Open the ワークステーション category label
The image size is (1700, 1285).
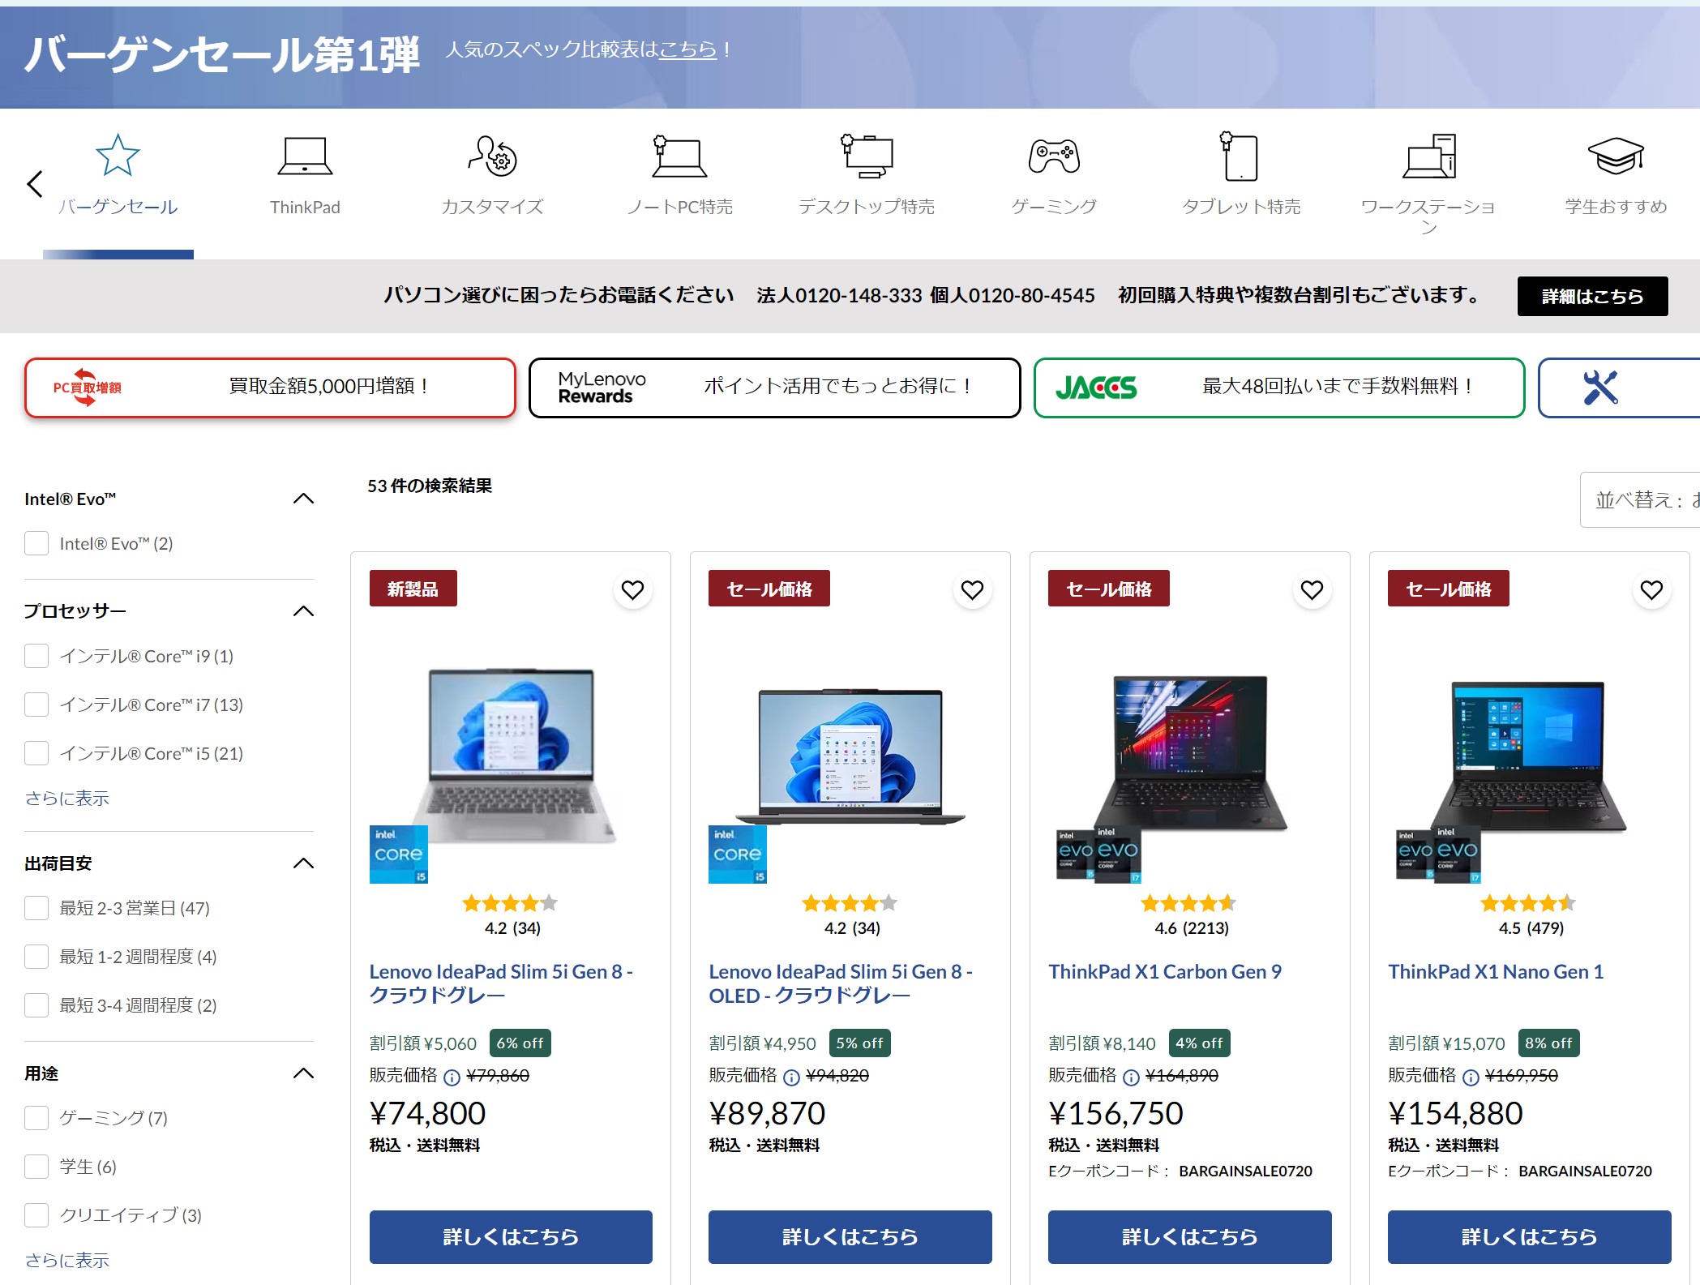[x=1428, y=216]
